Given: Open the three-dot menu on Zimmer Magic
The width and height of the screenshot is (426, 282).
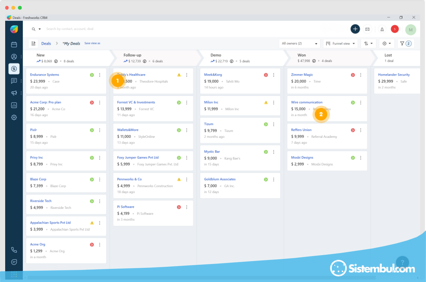Looking at the screenshot, I should (x=361, y=75).
